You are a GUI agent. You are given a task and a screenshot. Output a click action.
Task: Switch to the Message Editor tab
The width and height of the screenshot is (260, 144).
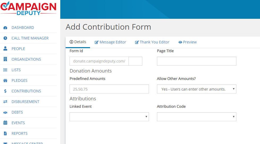(110, 42)
